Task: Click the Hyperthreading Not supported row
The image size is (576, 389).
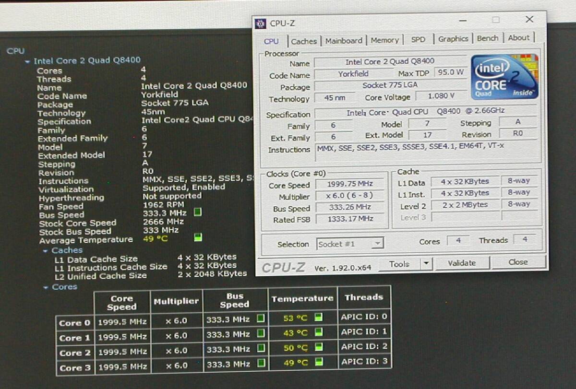Action: click(x=120, y=197)
